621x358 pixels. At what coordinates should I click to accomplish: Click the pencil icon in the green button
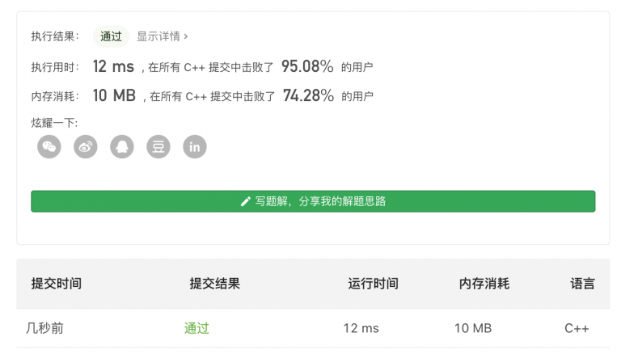[246, 201]
